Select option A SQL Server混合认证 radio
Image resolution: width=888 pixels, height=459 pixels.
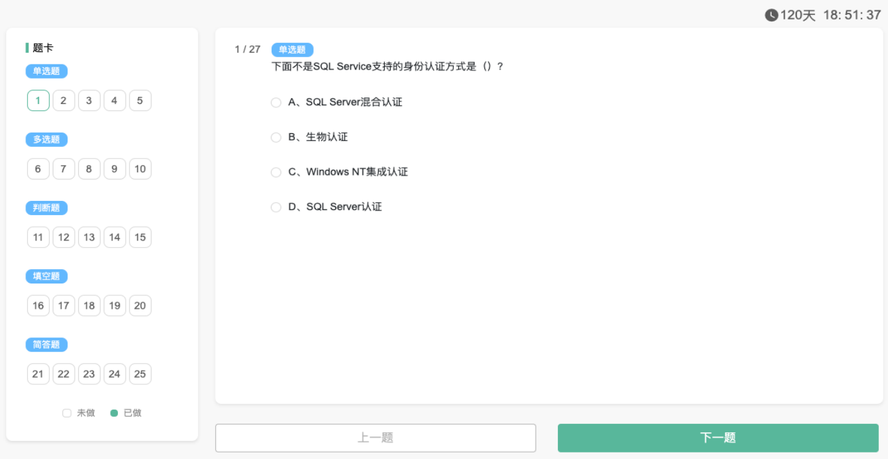pos(276,103)
